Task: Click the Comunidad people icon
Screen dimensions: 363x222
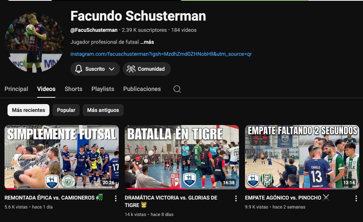Action: tap(131, 69)
